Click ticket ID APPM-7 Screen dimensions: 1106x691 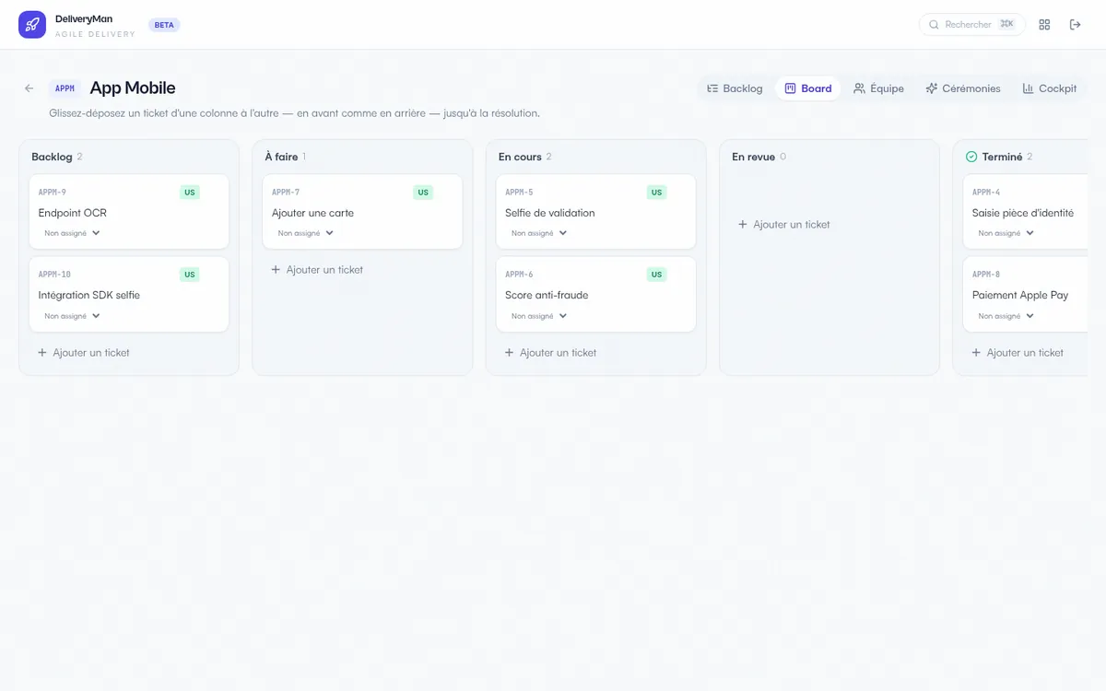click(x=286, y=193)
